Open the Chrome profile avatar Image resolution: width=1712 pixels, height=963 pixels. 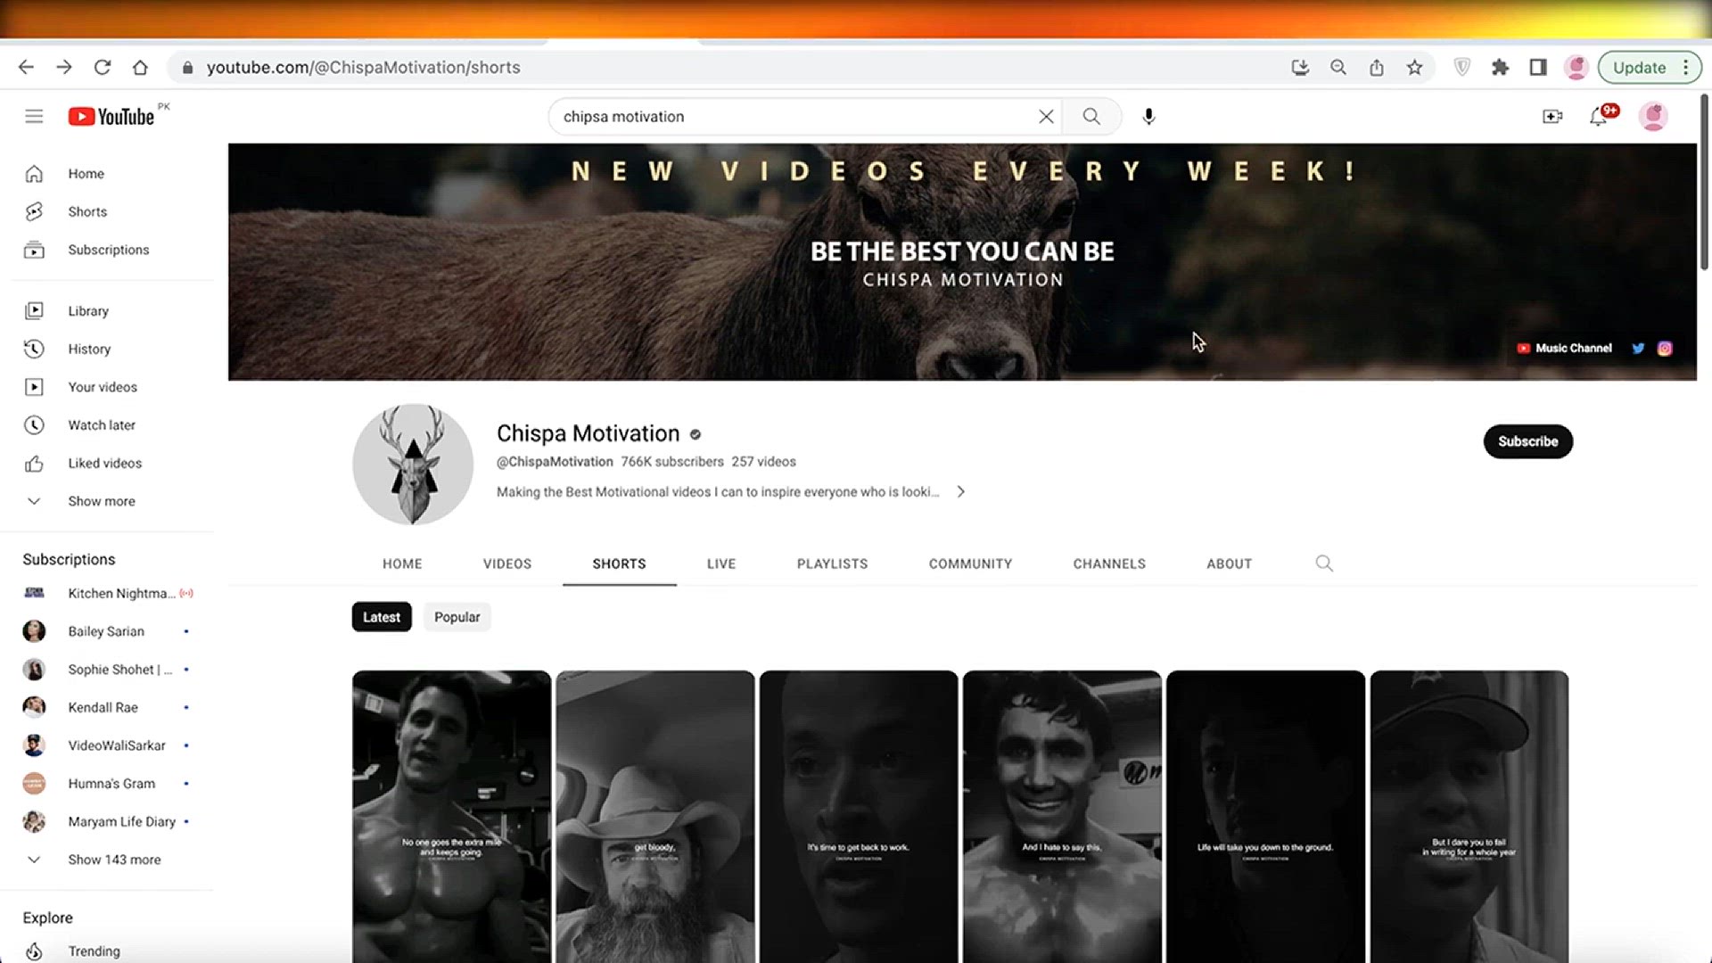[1576, 67]
